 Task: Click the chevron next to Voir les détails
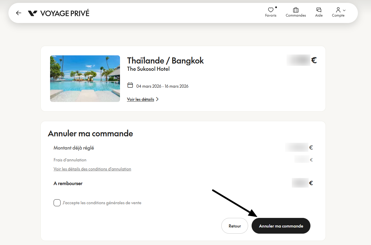click(157, 99)
